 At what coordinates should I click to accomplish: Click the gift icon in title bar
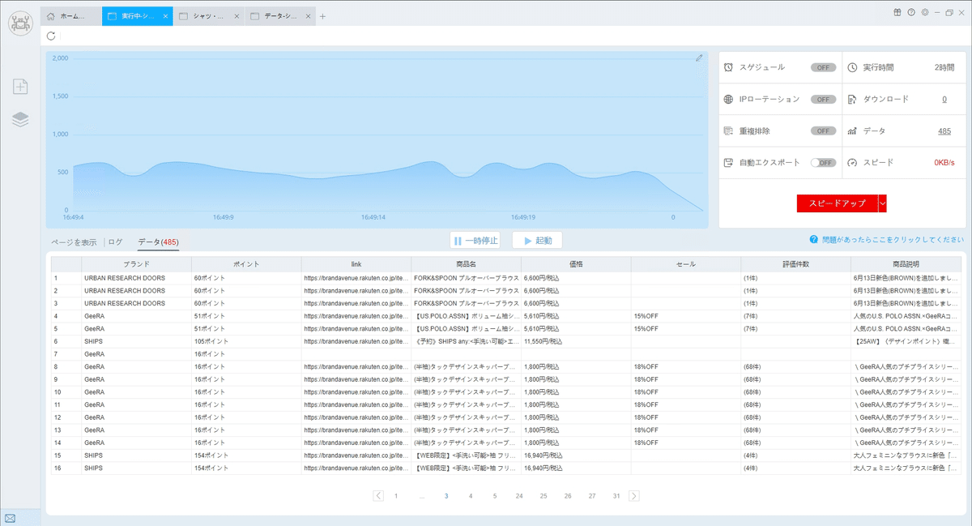tap(897, 12)
